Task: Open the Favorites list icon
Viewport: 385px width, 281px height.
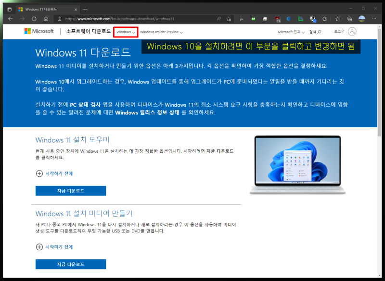Action: click(338, 19)
